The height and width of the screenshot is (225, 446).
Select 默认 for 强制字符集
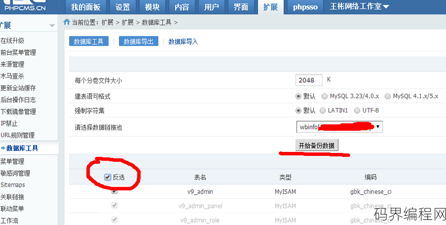[x=298, y=110]
